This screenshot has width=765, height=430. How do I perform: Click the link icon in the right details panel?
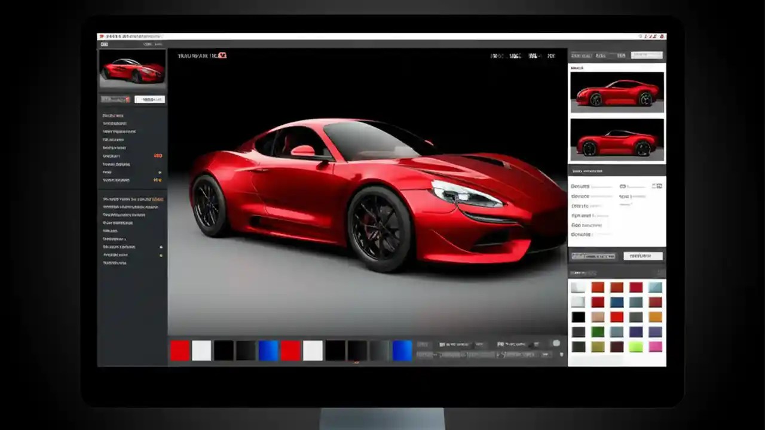click(623, 186)
